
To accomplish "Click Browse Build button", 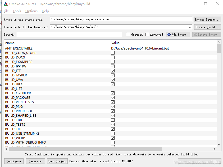I will coord(207,27).
